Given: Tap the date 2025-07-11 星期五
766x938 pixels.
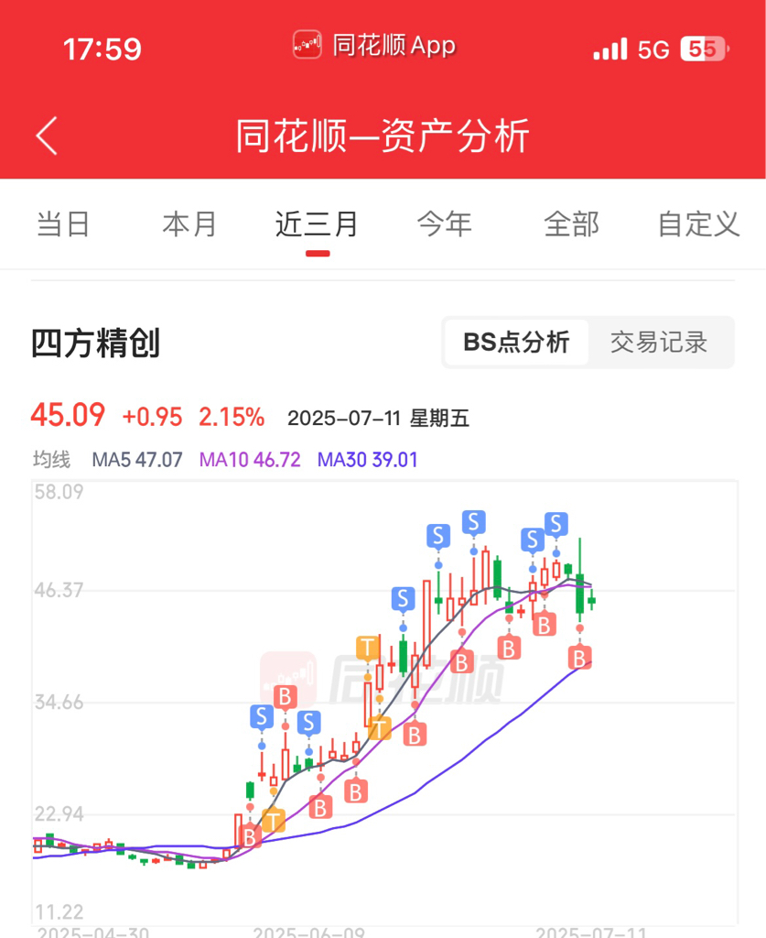Looking at the screenshot, I should tap(378, 418).
